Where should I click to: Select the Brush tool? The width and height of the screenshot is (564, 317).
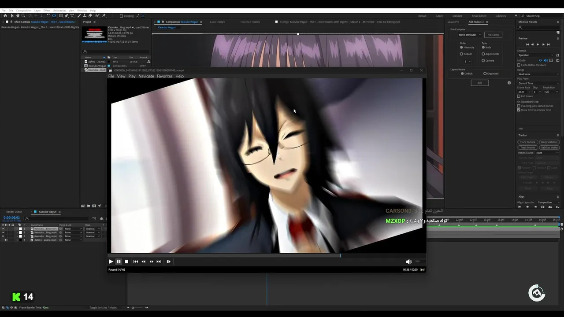click(x=79, y=15)
